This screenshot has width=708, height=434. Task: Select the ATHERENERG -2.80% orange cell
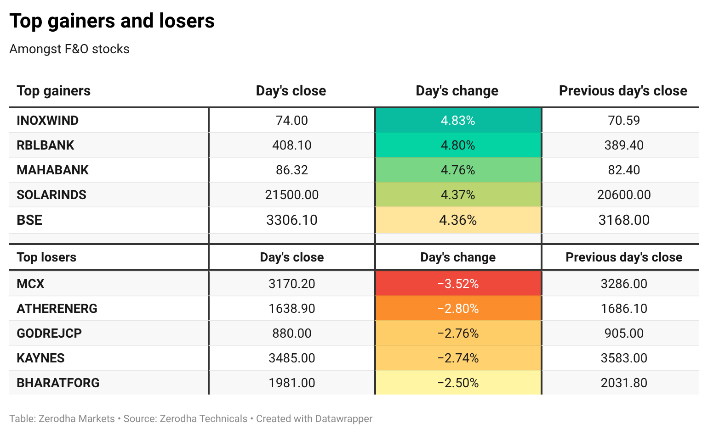[458, 308]
